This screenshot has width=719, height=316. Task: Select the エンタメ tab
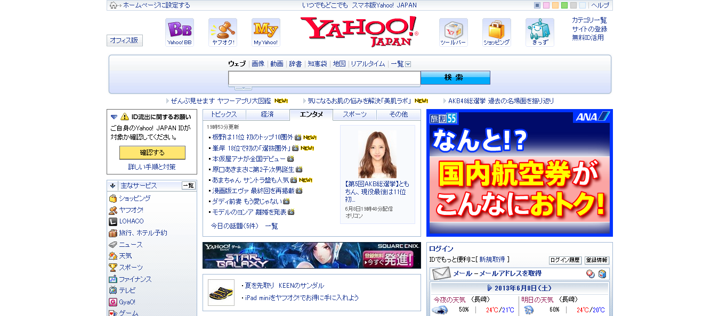[x=311, y=114]
